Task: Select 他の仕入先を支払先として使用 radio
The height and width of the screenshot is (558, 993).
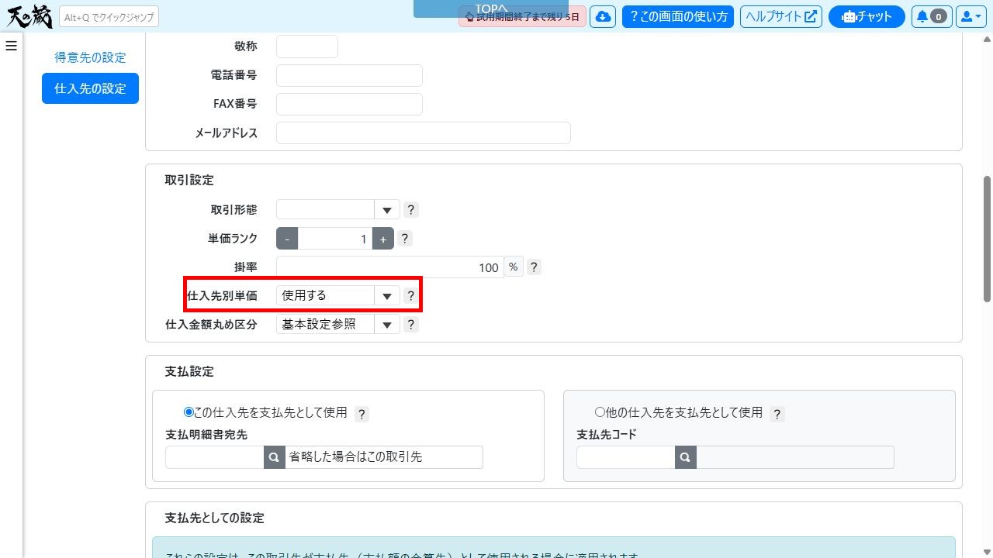Action: pos(599,412)
